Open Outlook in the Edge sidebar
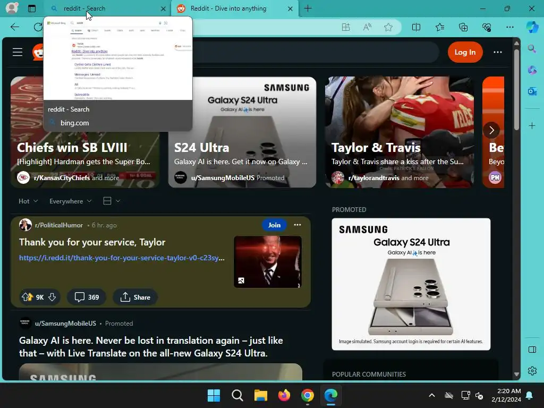544x408 pixels. [532, 91]
